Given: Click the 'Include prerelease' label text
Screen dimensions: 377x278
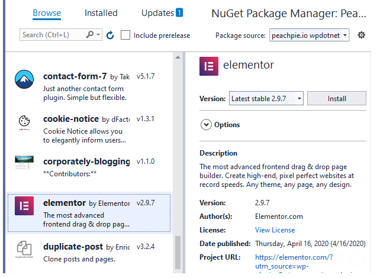Looking at the screenshot, I should (162, 35).
